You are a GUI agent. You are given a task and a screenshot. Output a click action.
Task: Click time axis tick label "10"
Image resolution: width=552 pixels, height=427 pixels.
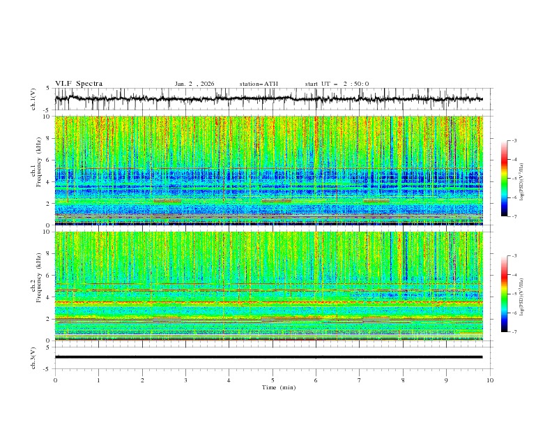pos(490,380)
